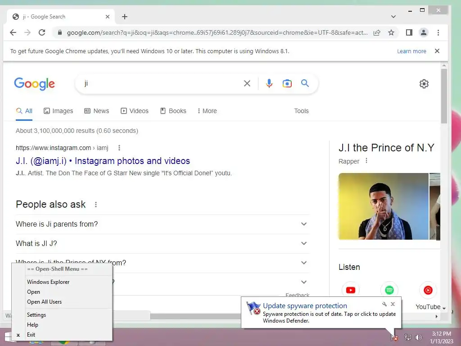This screenshot has width=461, height=346.
Task: Click Feedback link below questions
Action: 297,295
